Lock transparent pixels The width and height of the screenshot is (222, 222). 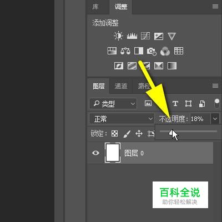point(114,133)
